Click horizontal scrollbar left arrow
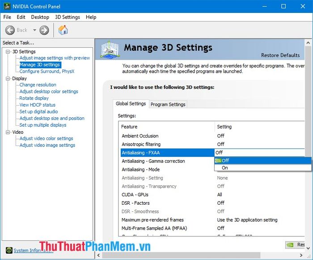The width and height of the screenshot is (313, 260). pyautogui.click(x=98, y=255)
